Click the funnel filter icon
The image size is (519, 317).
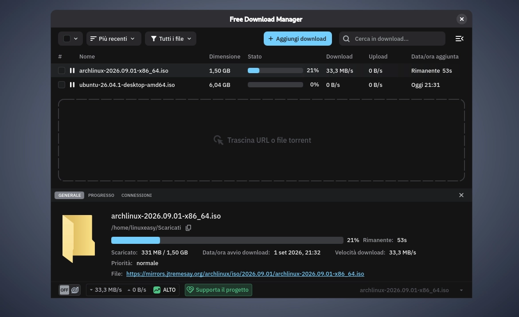[154, 39]
